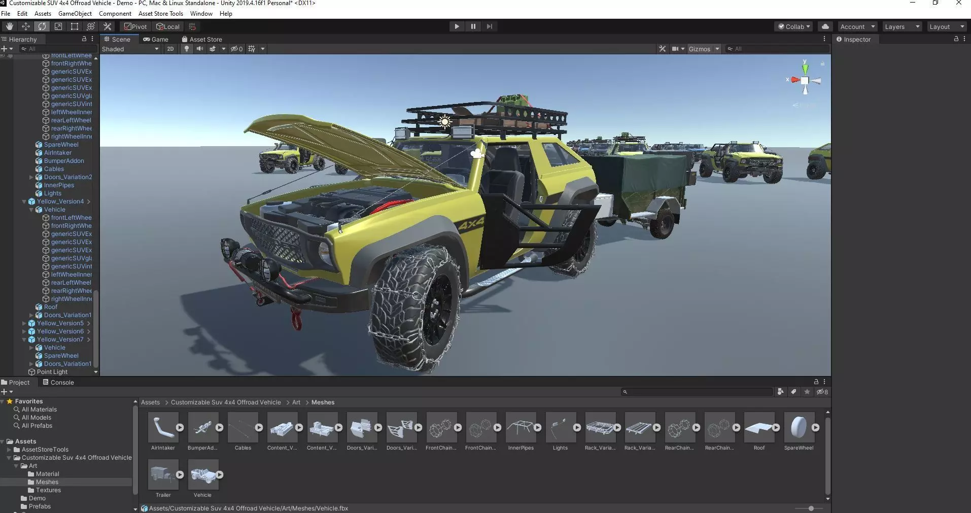Open Asset Store Tools menu
Viewport: 971px width, 513px height.
click(161, 14)
